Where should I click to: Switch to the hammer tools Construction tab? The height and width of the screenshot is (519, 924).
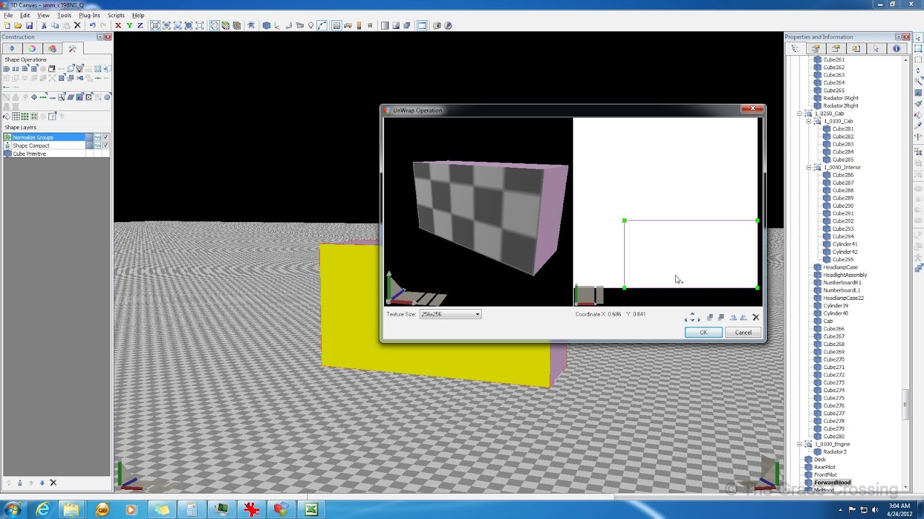pyautogui.click(x=73, y=48)
